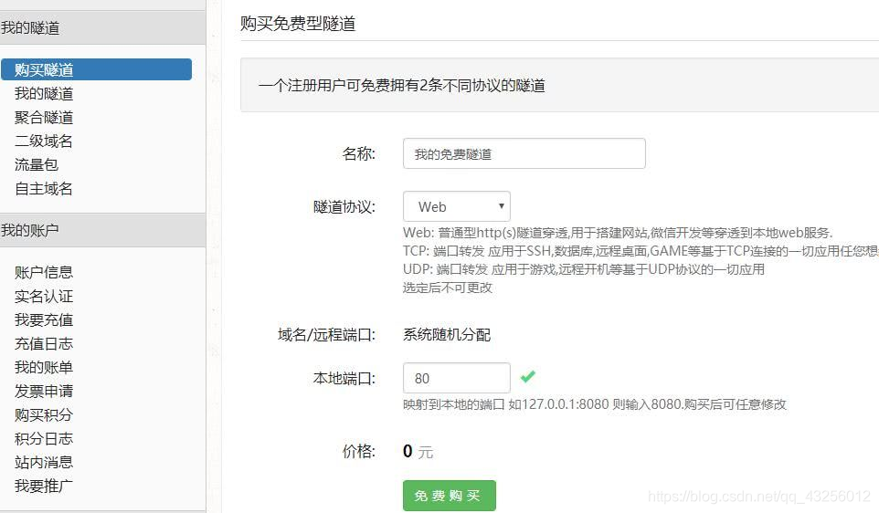Click the 选定后不可更改 note
The height and width of the screenshot is (513, 879).
click(448, 288)
